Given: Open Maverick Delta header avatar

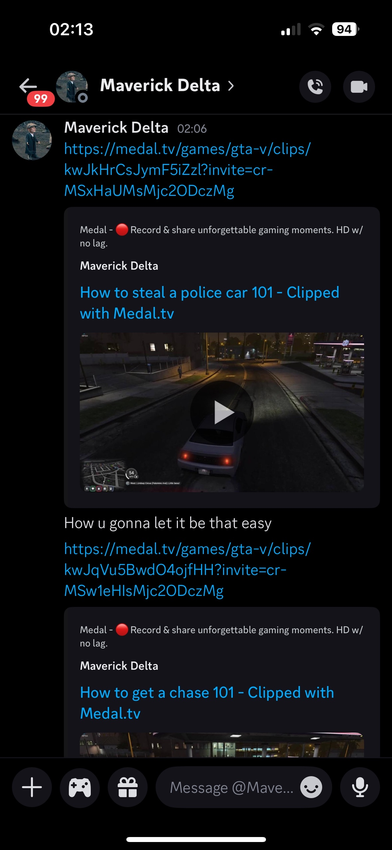Looking at the screenshot, I should pos(72,87).
